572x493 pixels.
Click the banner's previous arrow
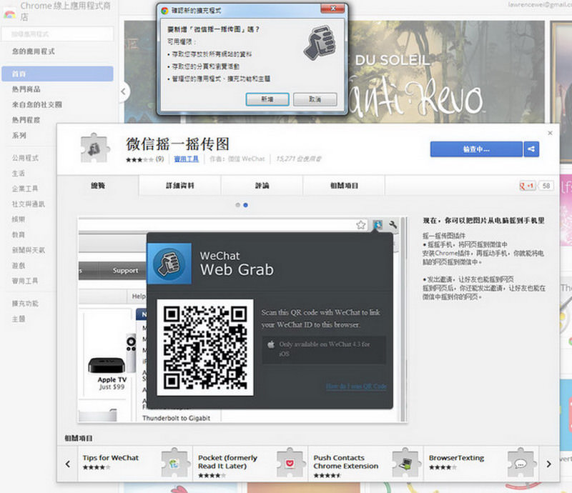pyautogui.click(x=124, y=91)
